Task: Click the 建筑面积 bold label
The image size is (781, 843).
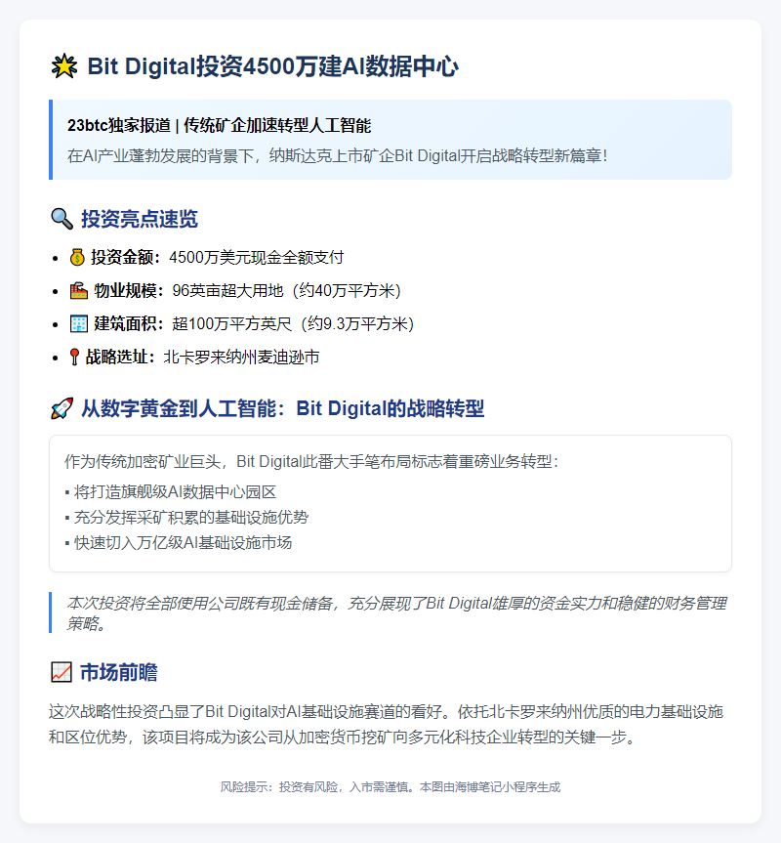Action: click(129, 324)
